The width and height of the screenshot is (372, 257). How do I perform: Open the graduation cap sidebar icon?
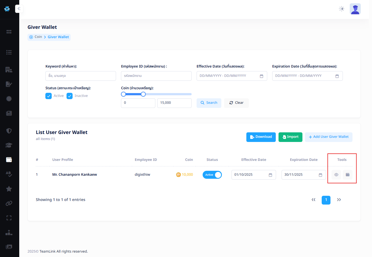click(x=9, y=145)
